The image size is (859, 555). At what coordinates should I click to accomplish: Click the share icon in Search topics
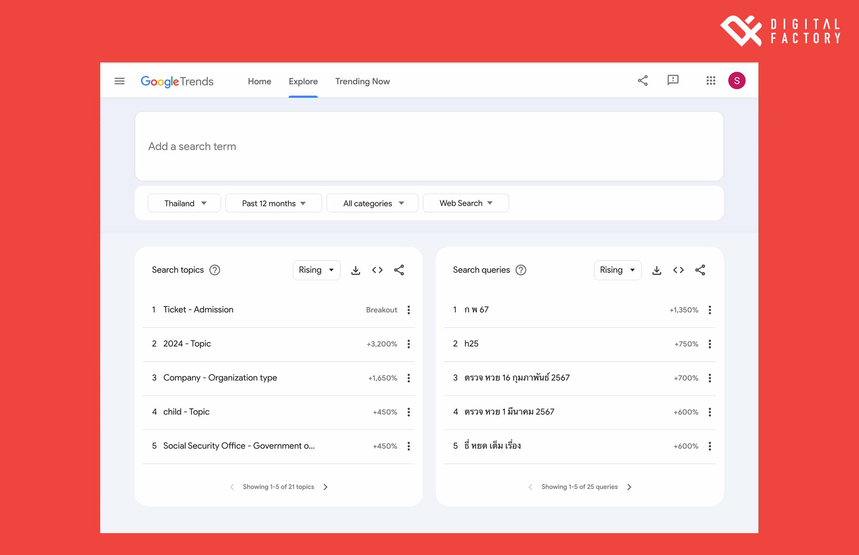400,270
